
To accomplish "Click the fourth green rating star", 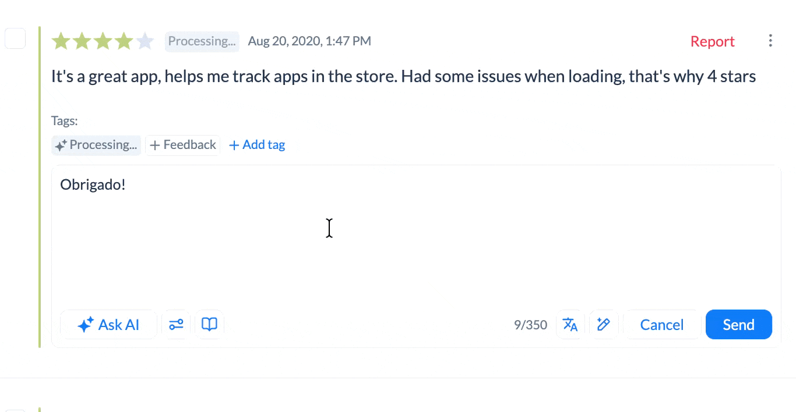I will (x=124, y=41).
